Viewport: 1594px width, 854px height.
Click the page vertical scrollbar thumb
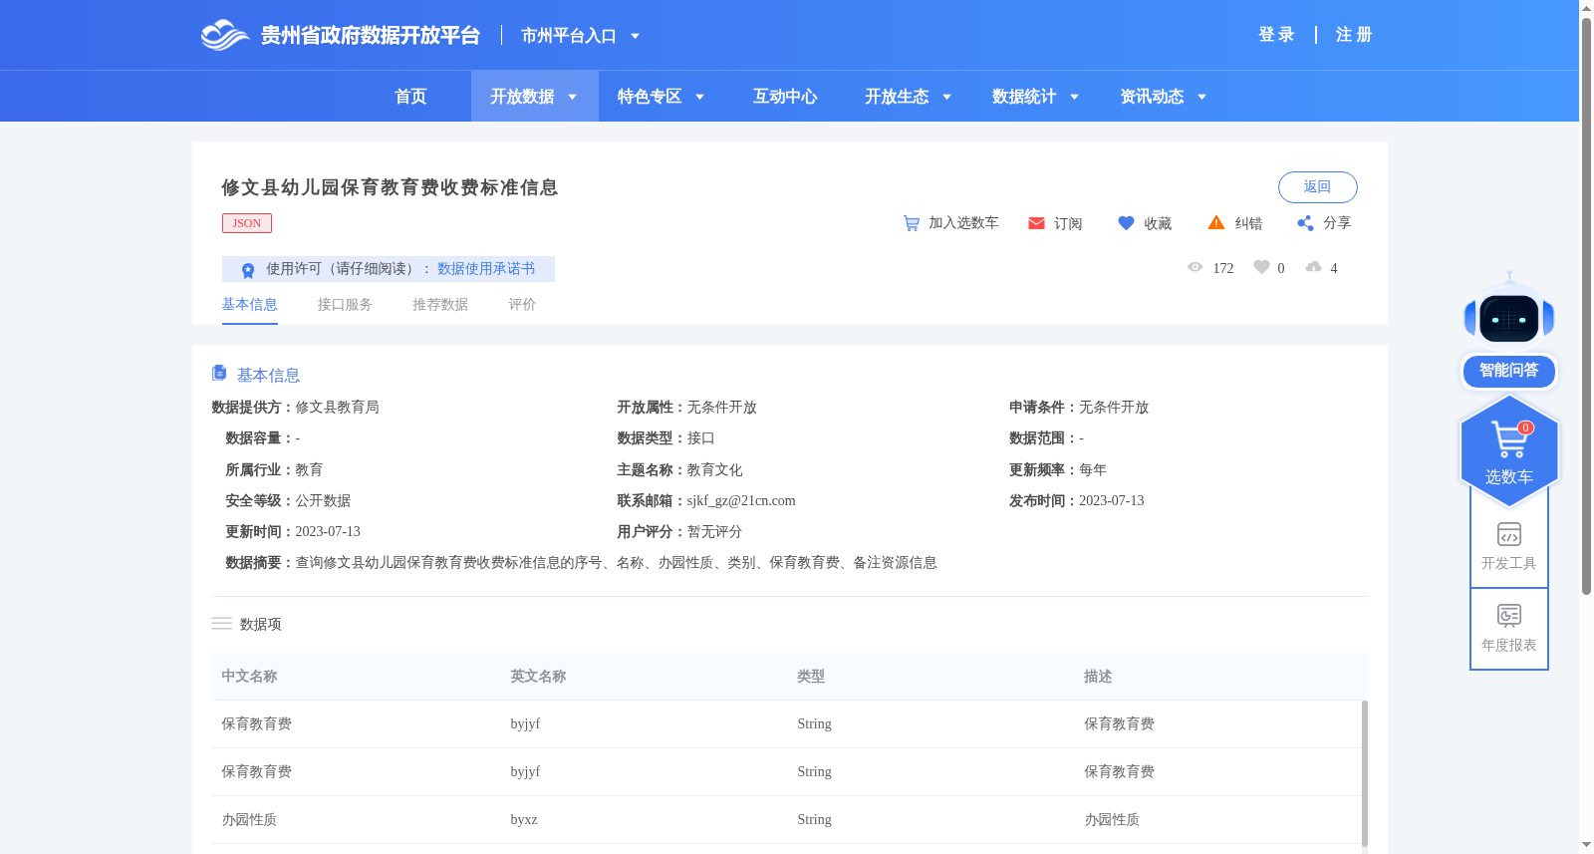click(x=1586, y=305)
